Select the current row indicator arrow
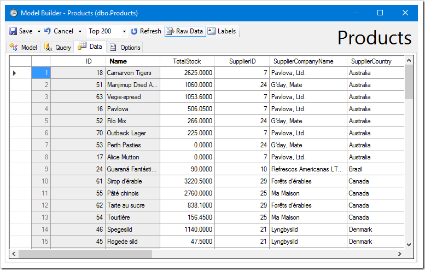The image size is (425, 270). [x=15, y=73]
